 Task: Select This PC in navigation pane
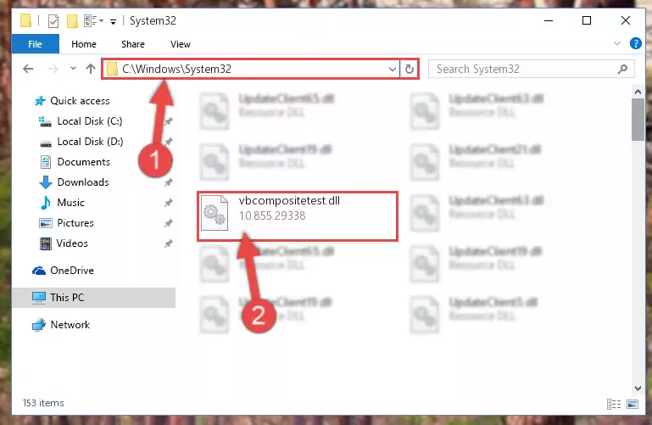tap(94, 298)
